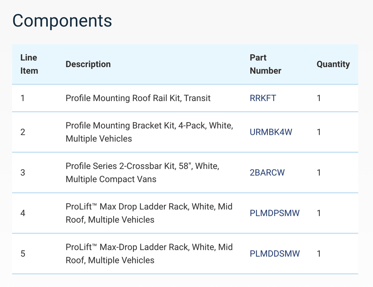Image resolution: width=373 pixels, height=287 pixels.
Task: Open the URMBK4W part number link
Action: (271, 132)
